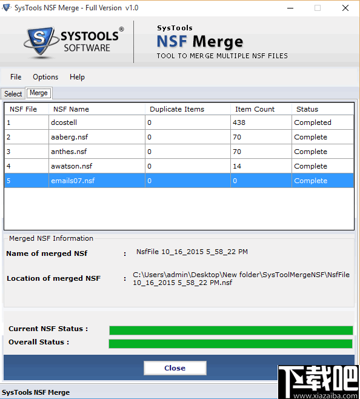Click the SysTools Software shield logo
This screenshot has width=360, height=399.
pyautogui.click(x=41, y=41)
